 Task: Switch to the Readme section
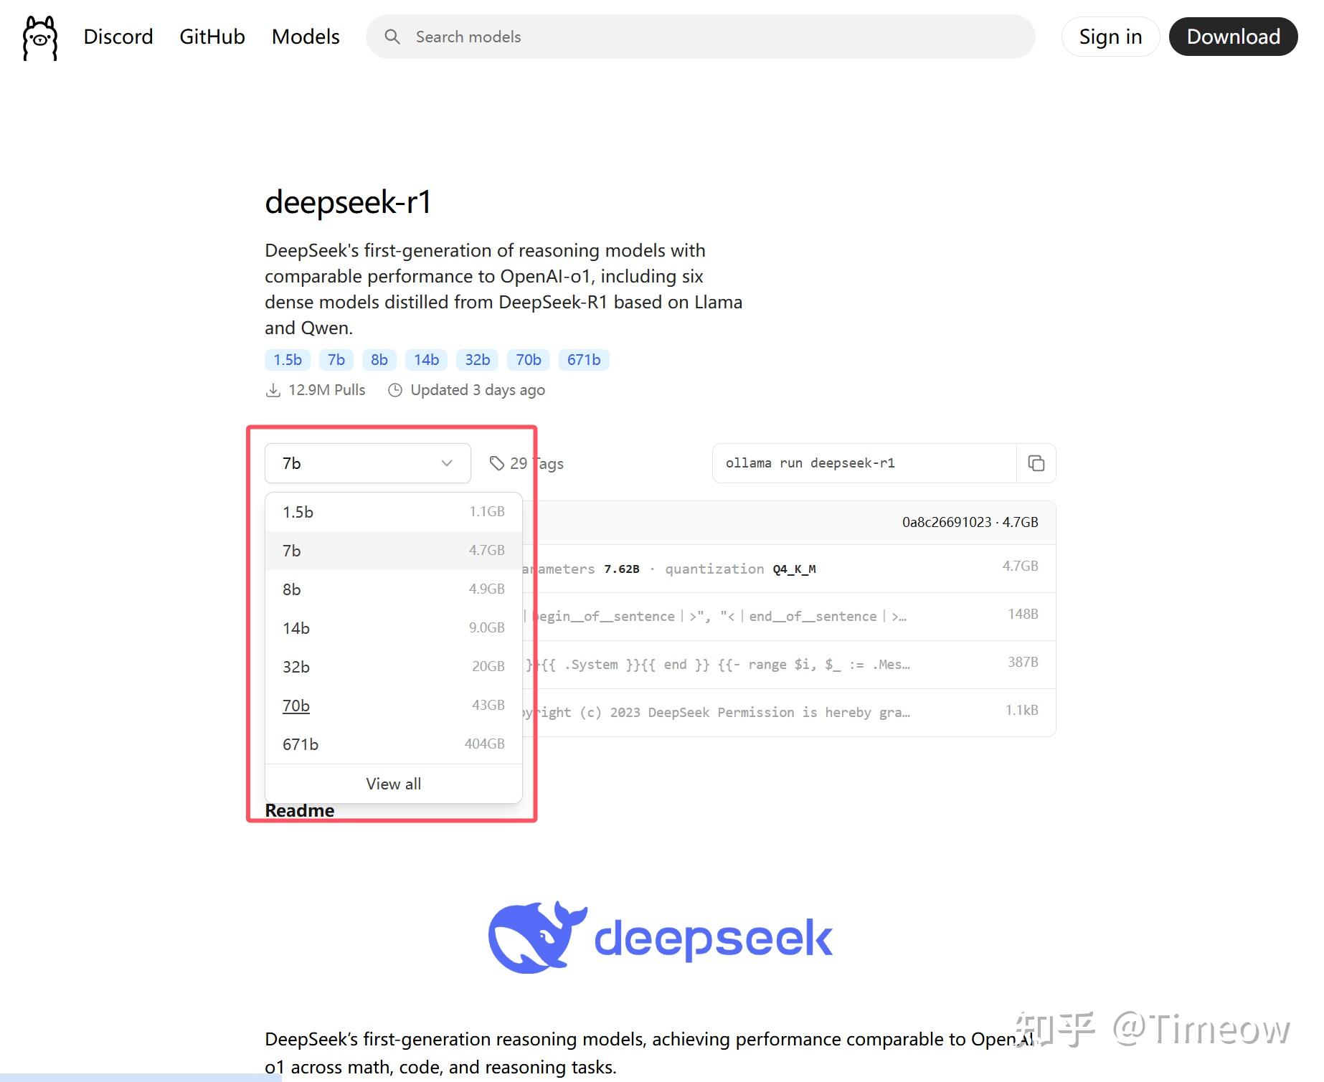pyautogui.click(x=298, y=810)
